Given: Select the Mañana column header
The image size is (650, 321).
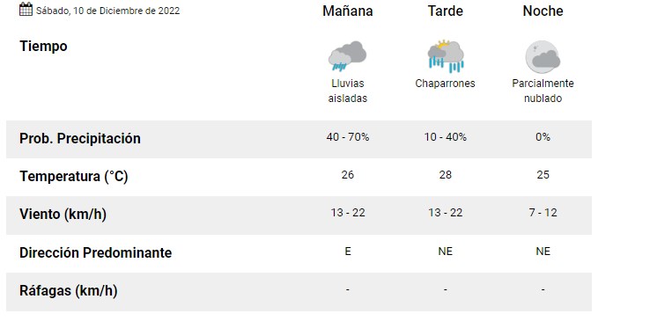Looking at the screenshot, I should tap(347, 11).
